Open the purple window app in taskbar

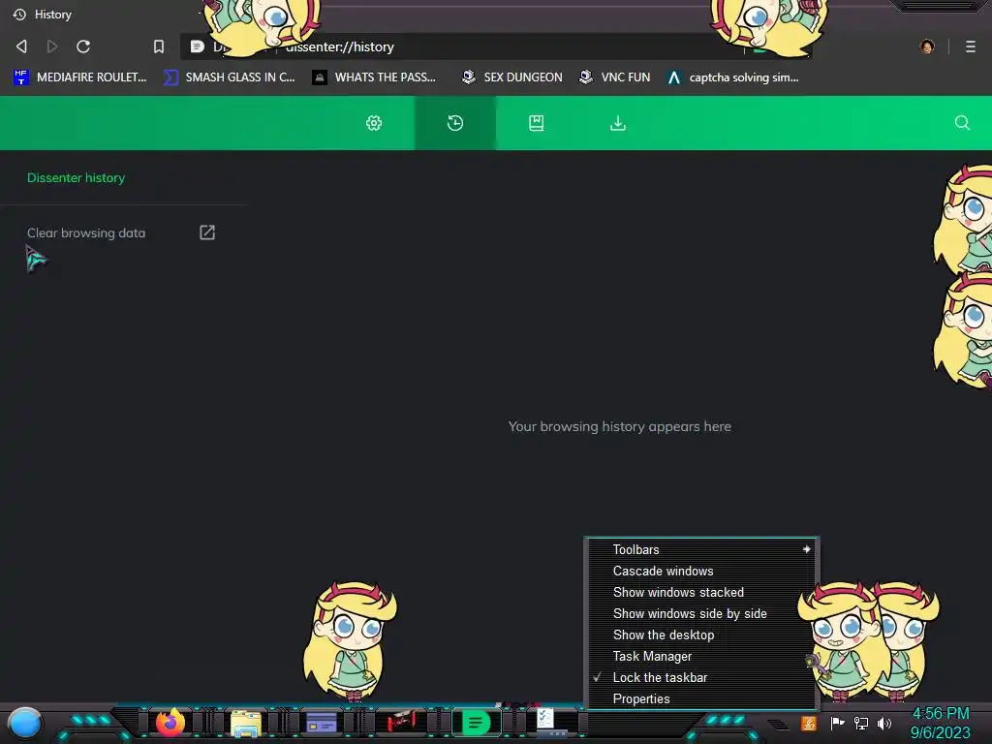click(322, 722)
